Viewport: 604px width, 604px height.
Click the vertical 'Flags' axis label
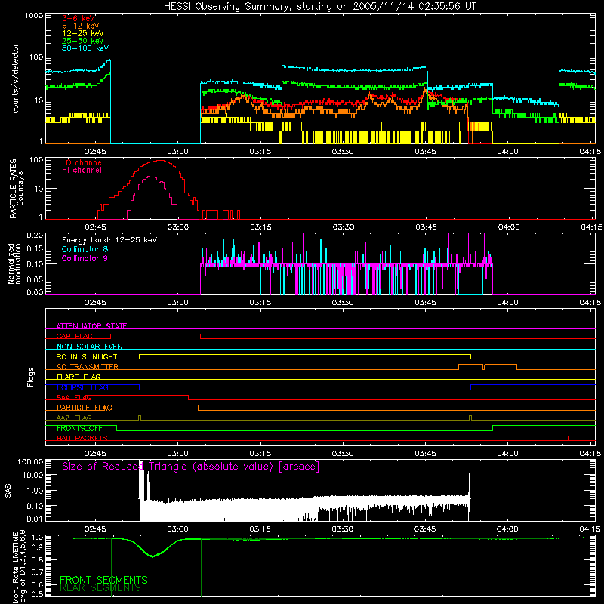30,377
